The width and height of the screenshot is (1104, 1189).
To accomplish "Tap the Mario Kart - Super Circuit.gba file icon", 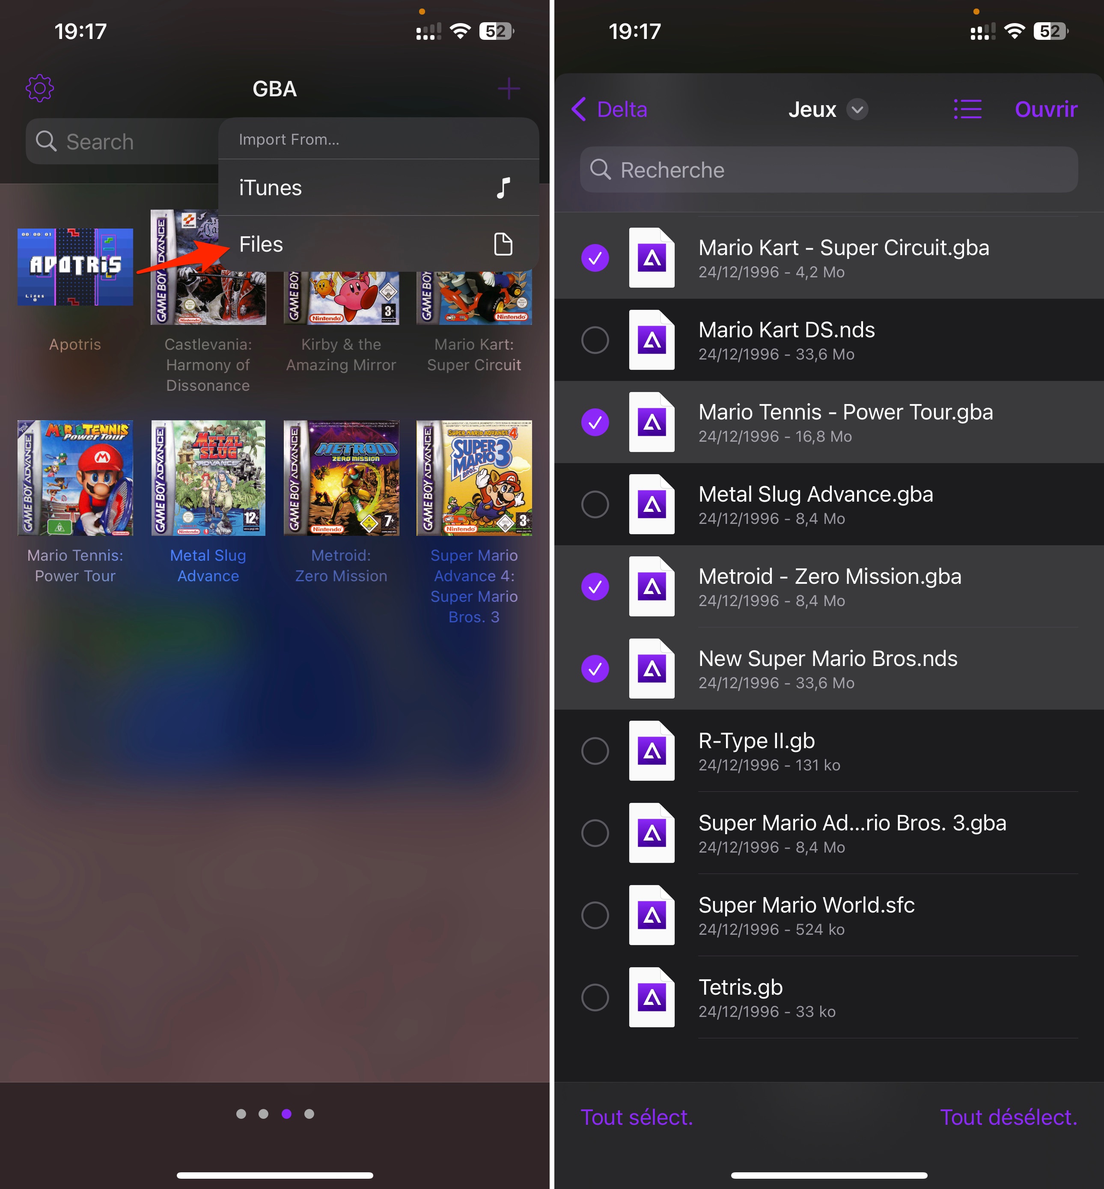I will (x=652, y=257).
